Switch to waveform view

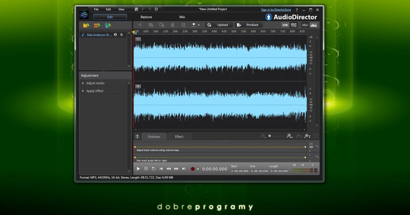pos(305,25)
